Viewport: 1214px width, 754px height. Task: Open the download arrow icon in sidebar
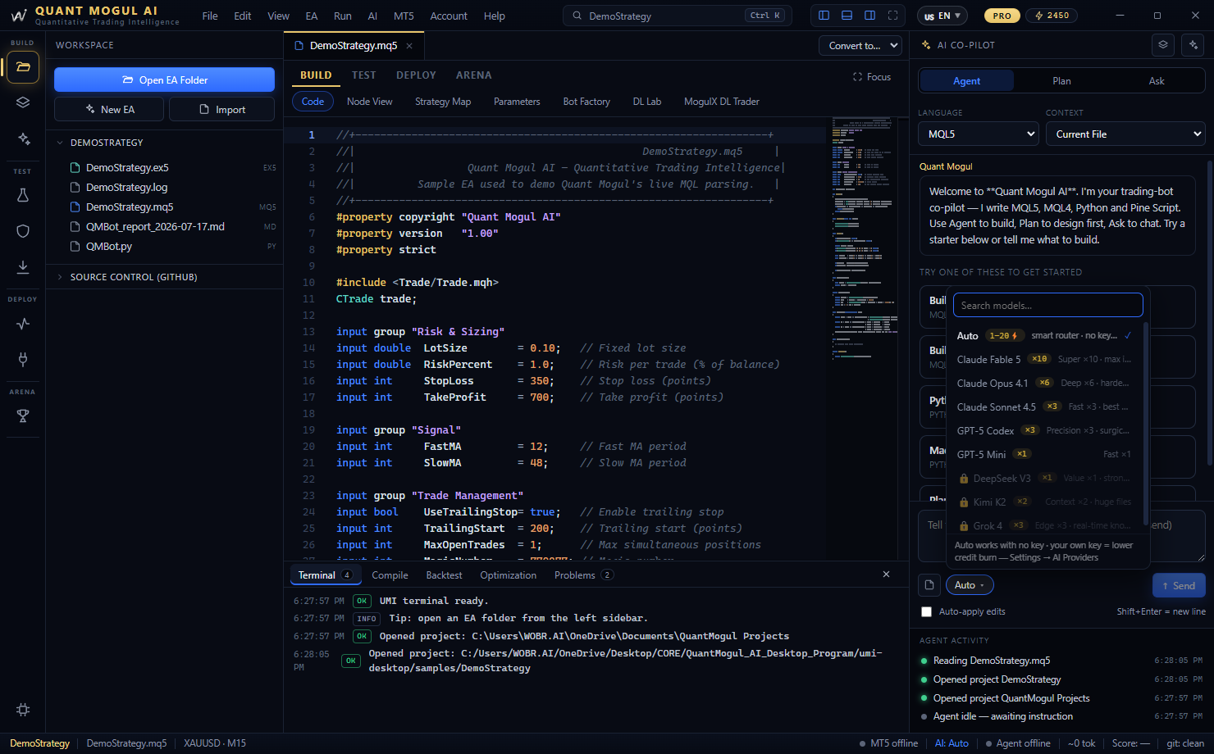(23, 266)
